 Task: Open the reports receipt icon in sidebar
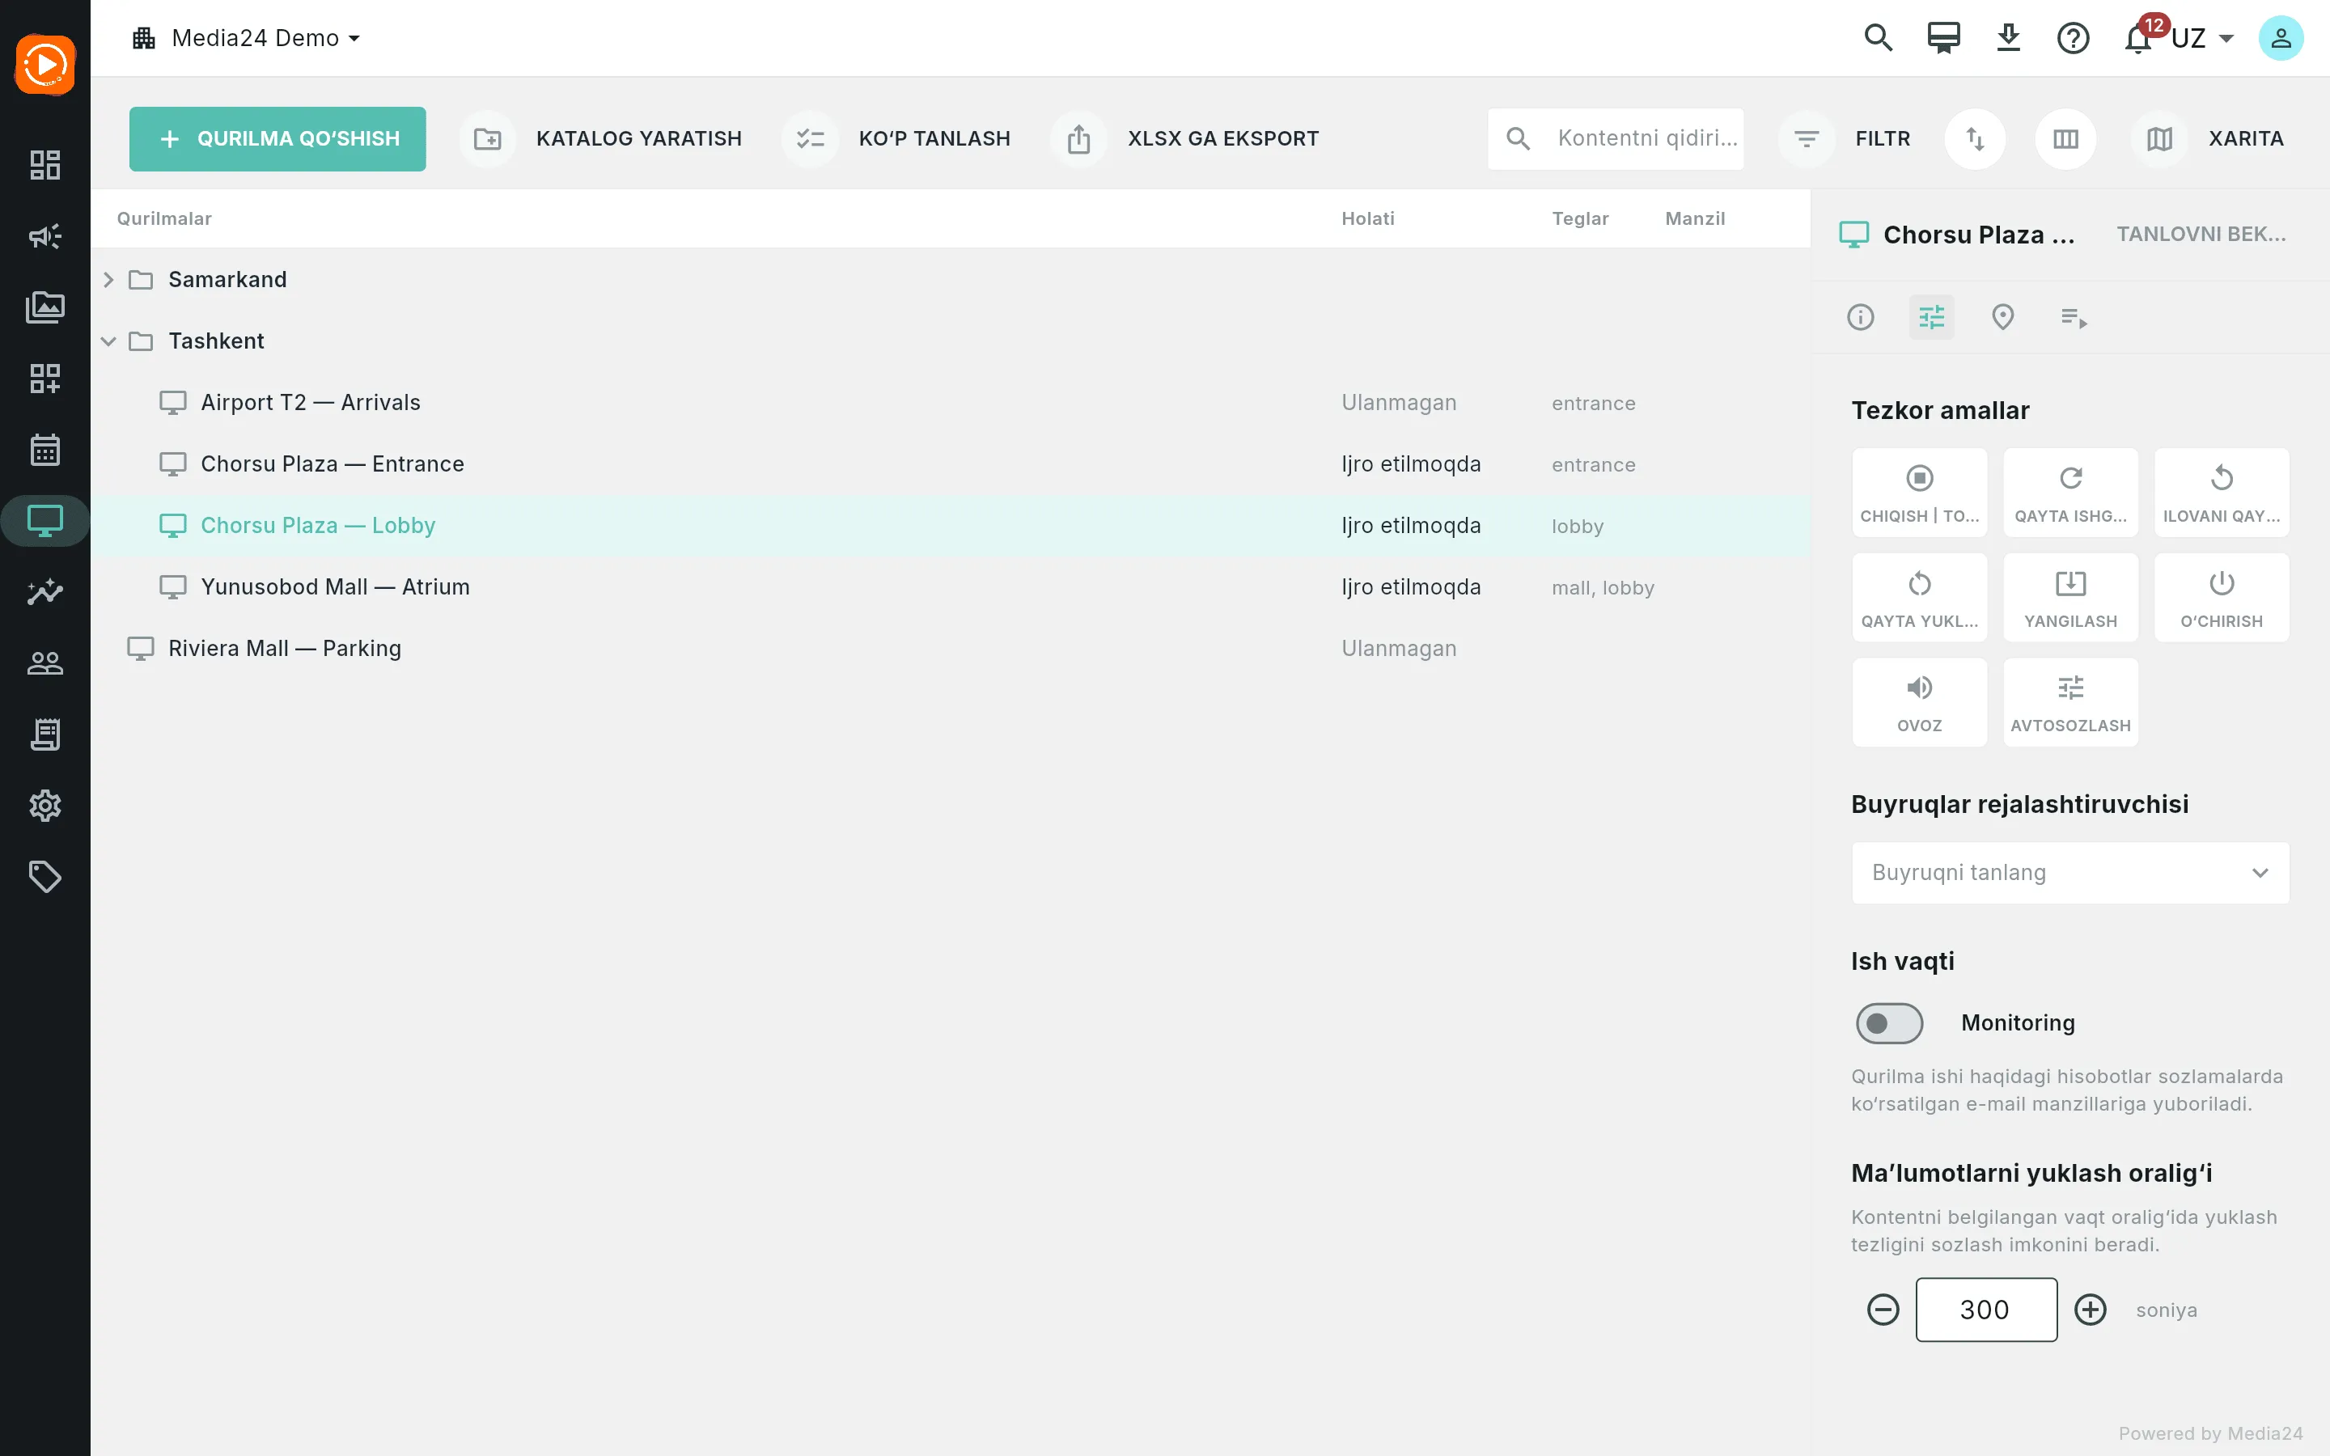pos(45,734)
